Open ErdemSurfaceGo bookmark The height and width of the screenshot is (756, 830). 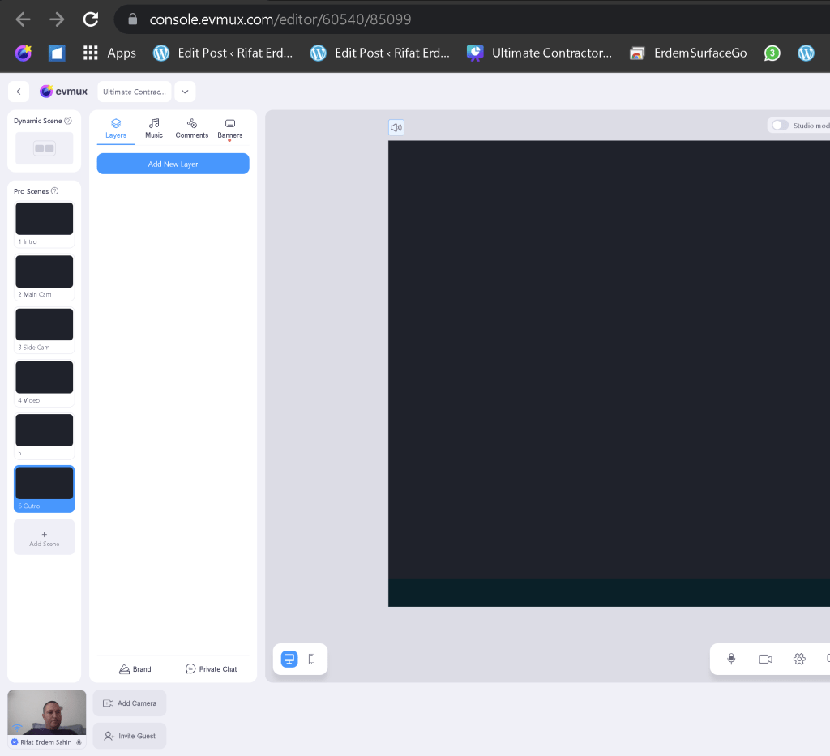click(687, 53)
